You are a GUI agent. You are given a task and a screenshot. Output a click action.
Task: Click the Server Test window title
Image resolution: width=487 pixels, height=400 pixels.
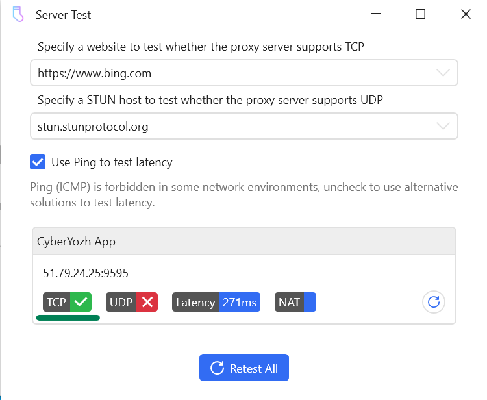tap(64, 15)
